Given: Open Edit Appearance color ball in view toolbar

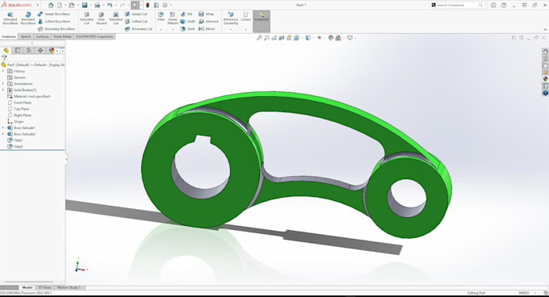Looking at the screenshot, I should click(x=331, y=38).
